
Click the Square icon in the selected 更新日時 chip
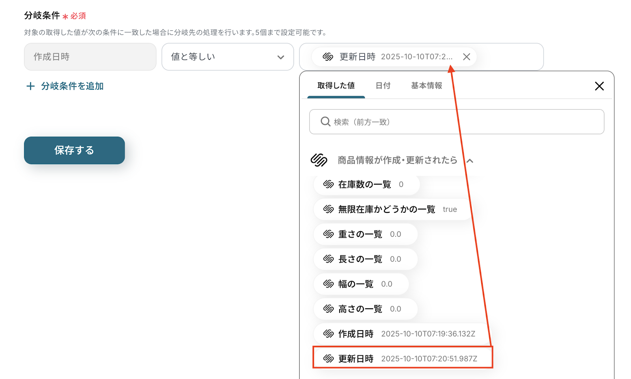tap(328, 57)
